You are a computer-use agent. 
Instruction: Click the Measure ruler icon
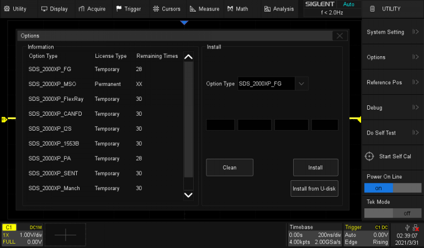[x=193, y=9]
